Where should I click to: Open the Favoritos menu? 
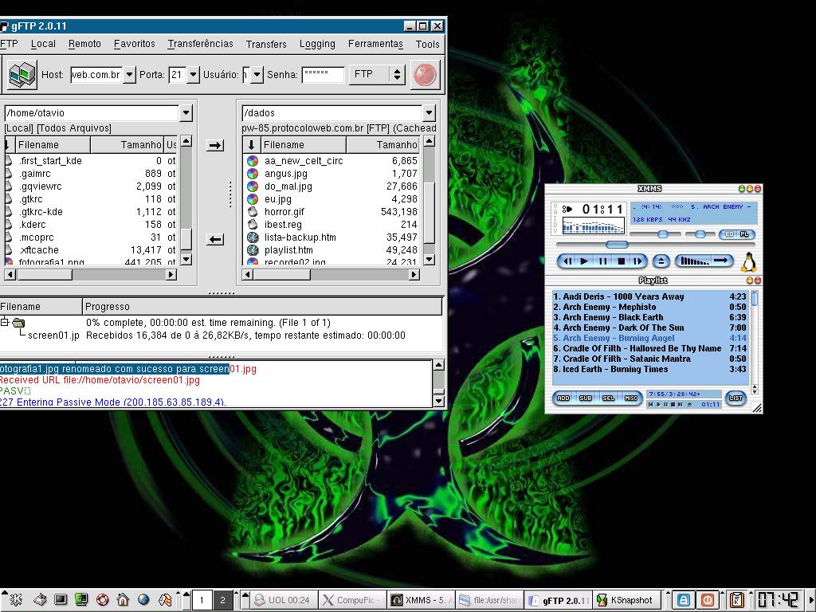click(x=134, y=45)
